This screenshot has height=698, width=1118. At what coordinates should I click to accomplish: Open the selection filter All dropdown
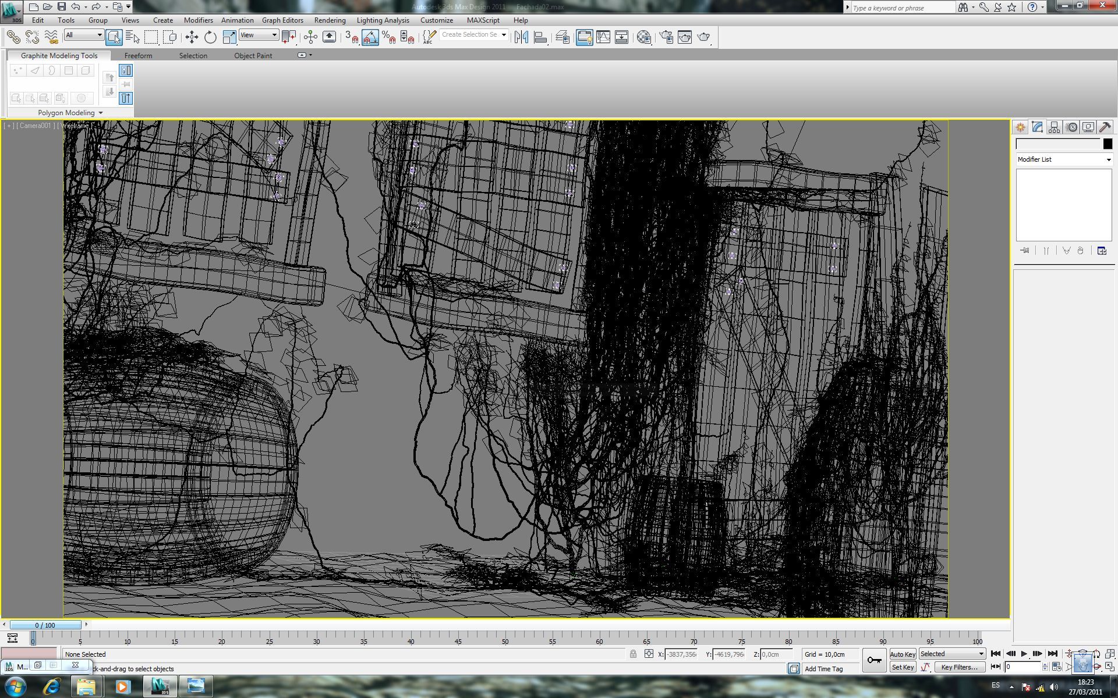(84, 35)
